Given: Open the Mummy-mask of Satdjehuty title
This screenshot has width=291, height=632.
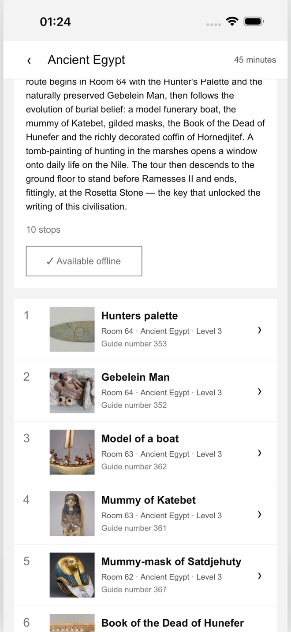Looking at the screenshot, I should pyautogui.click(x=171, y=561).
